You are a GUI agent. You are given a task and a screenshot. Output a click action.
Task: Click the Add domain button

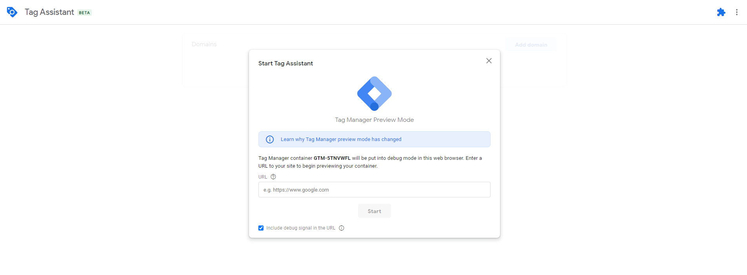[531, 45]
